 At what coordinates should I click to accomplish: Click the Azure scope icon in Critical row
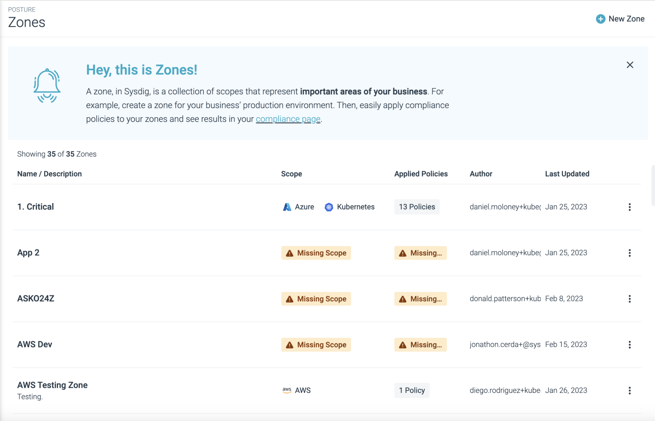coord(287,207)
